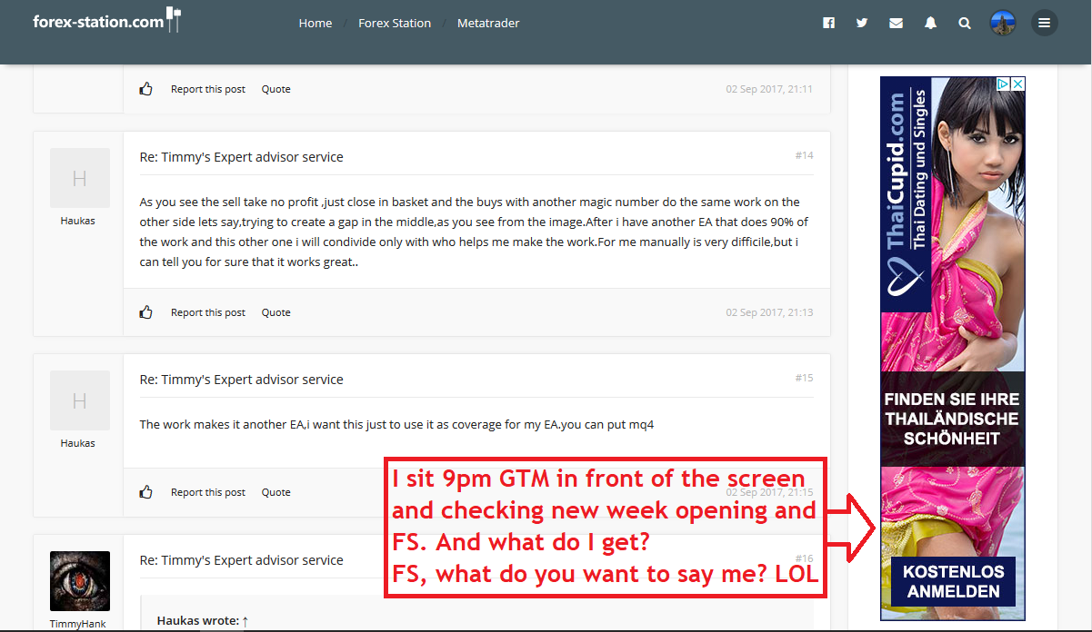1092x632 pixels.
Task: Open Forex Station breadcrumb link
Action: pos(395,23)
